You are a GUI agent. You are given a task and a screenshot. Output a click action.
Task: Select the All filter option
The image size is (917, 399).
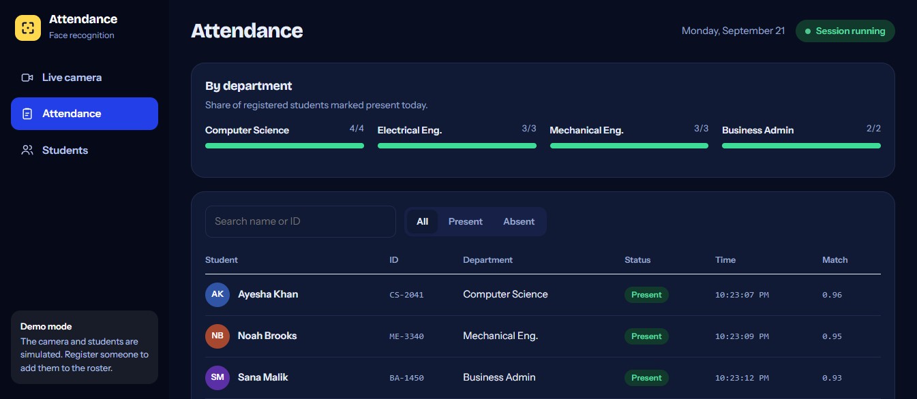point(423,221)
